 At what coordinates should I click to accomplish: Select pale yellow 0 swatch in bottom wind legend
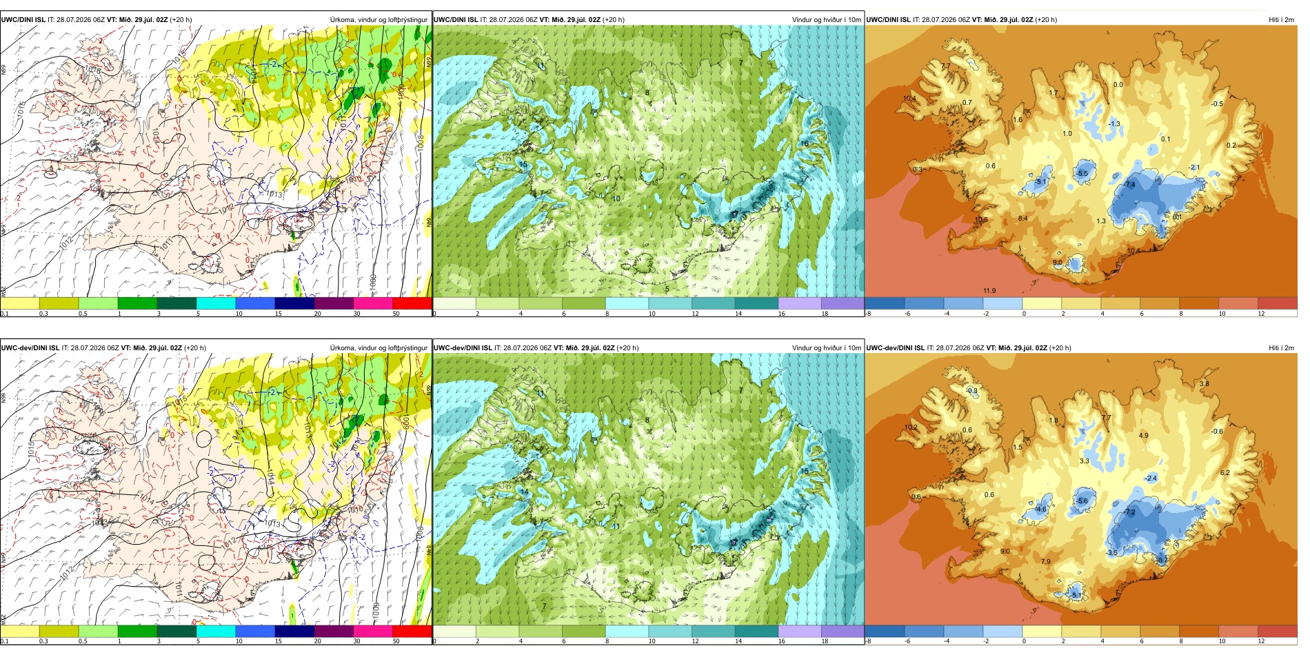coord(454,632)
